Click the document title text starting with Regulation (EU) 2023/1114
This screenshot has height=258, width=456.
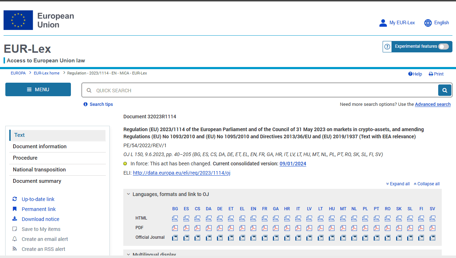click(274, 133)
